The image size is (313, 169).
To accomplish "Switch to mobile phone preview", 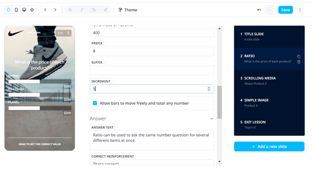I will click(x=8, y=10).
